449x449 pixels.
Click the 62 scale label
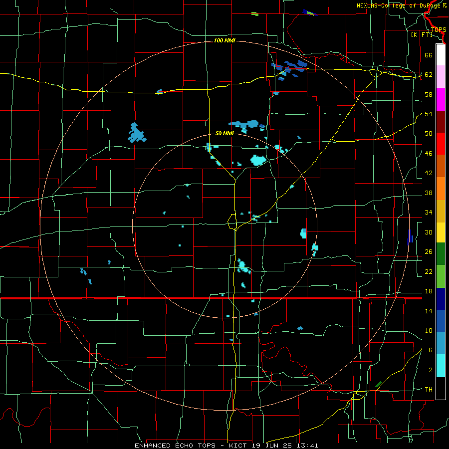coord(429,75)
